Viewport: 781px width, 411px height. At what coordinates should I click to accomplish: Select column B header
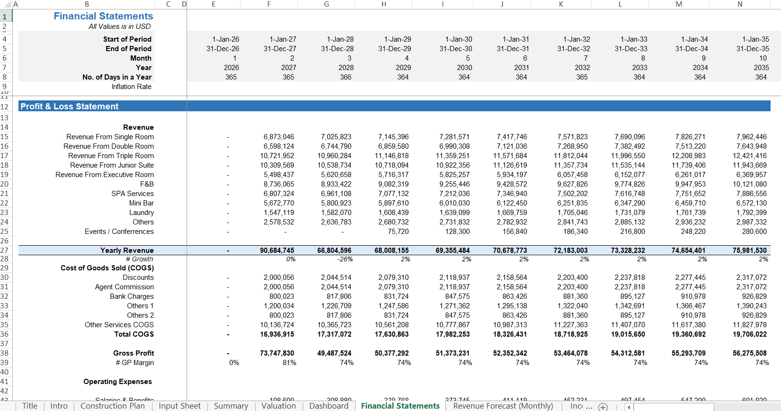click(x=87, y=4)
